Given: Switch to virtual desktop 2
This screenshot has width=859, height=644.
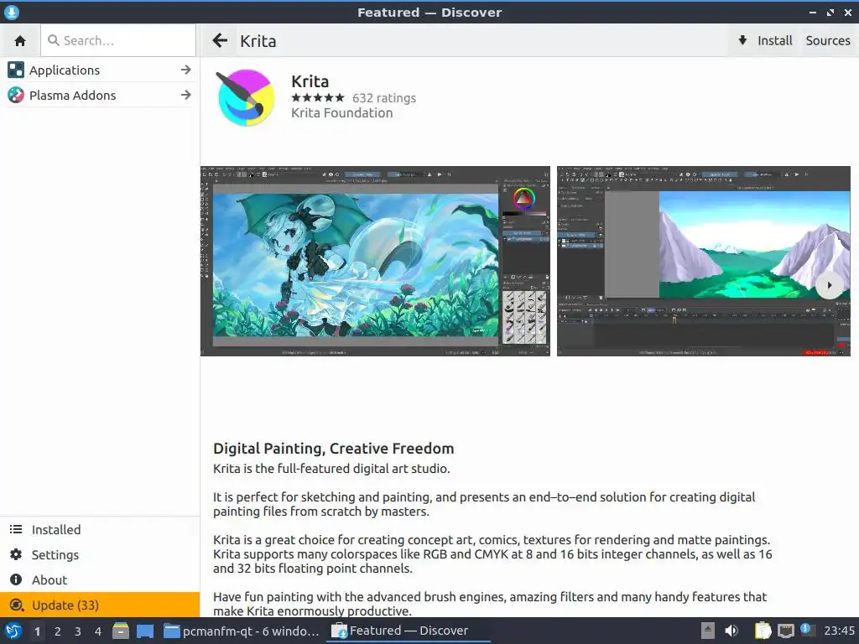Looking at the screenshot, I should click(58, 631).
